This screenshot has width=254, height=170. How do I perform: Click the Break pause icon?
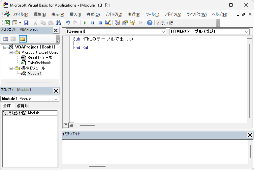(x=92, y=23)
